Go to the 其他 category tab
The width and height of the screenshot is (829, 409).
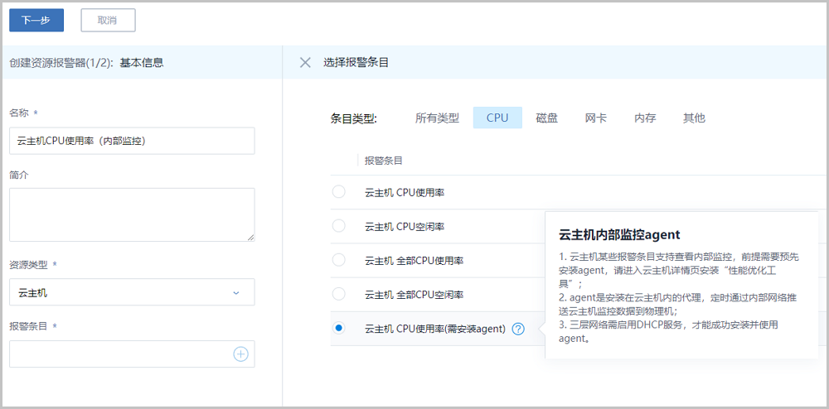point(694,118)
